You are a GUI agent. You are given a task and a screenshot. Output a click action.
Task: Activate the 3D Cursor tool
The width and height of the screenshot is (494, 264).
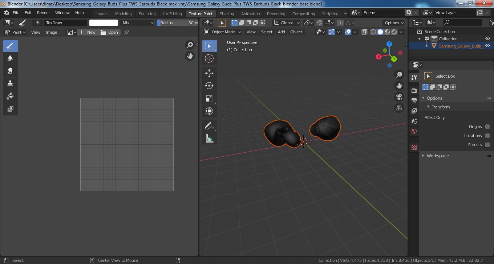click(209, 58)
